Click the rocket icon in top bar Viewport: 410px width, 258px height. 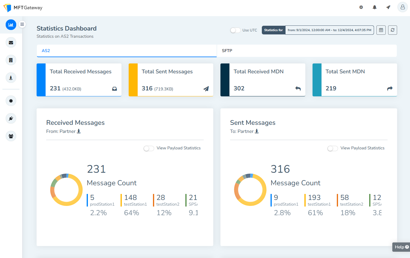point(388,7)
